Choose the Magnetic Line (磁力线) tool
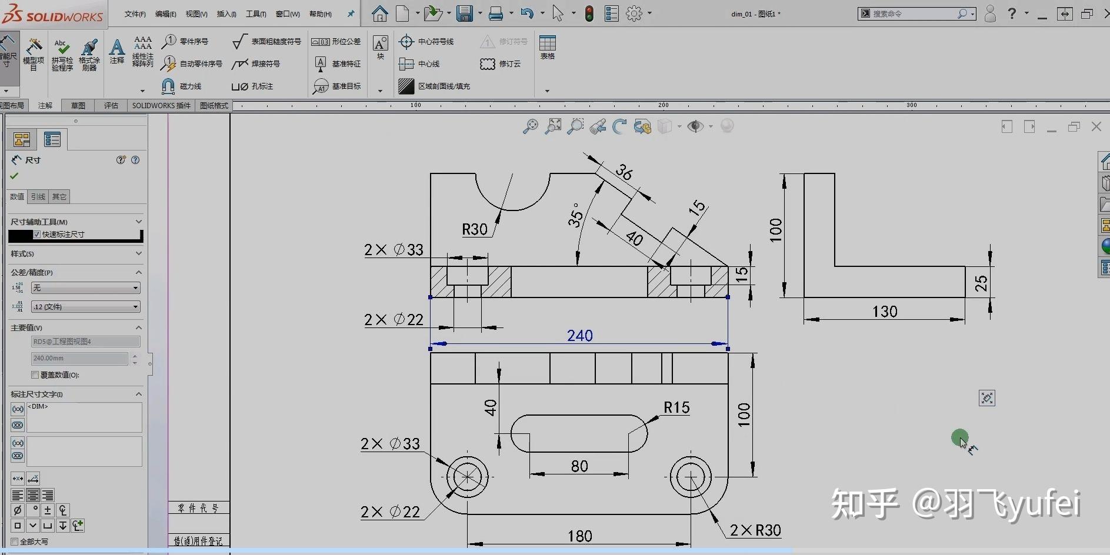The width and height of the screenshot is (1110, 555). click(x=182, y=86)
